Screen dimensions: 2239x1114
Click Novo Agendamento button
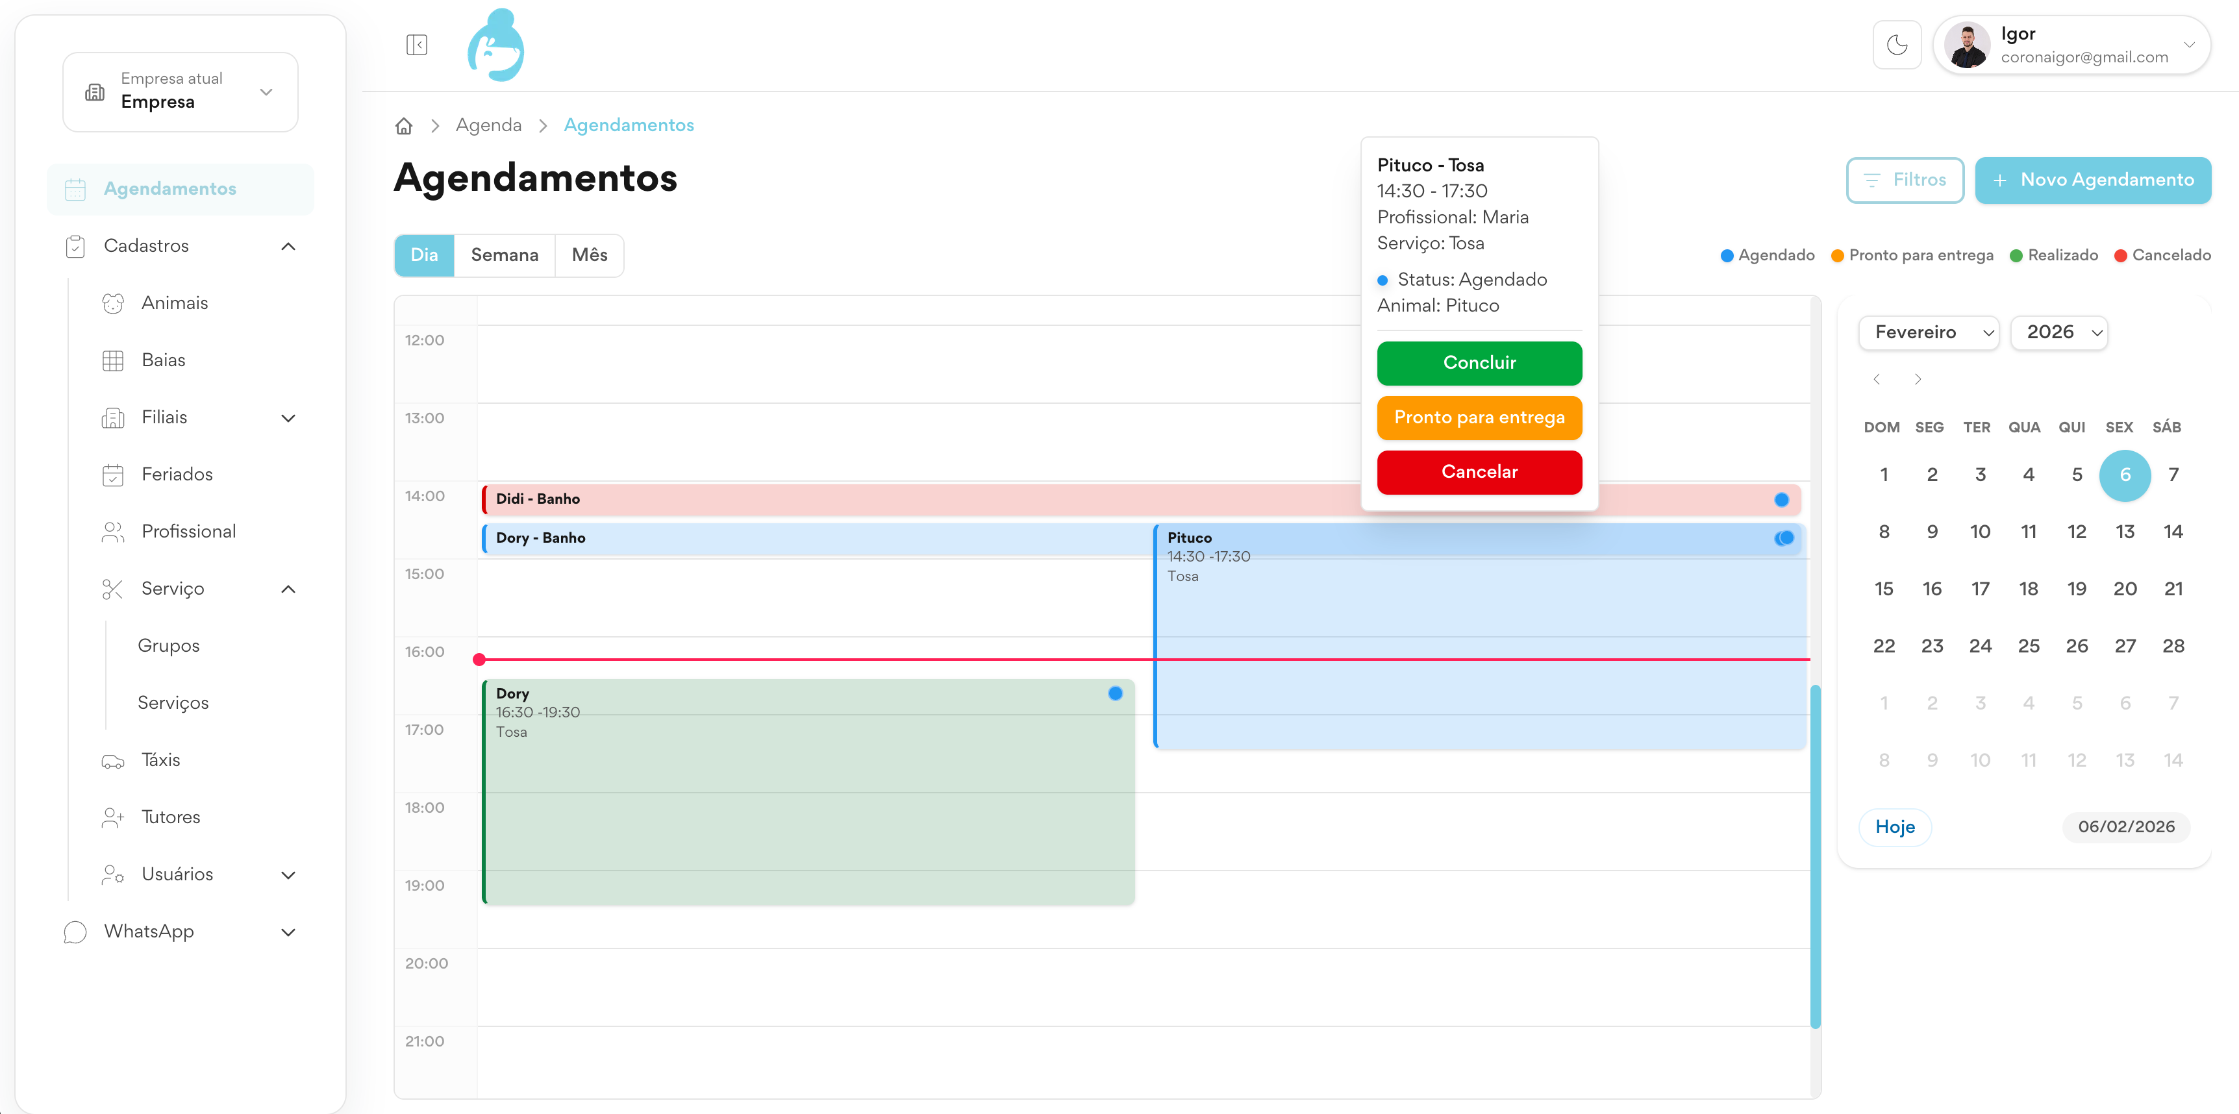(2092, 180)
